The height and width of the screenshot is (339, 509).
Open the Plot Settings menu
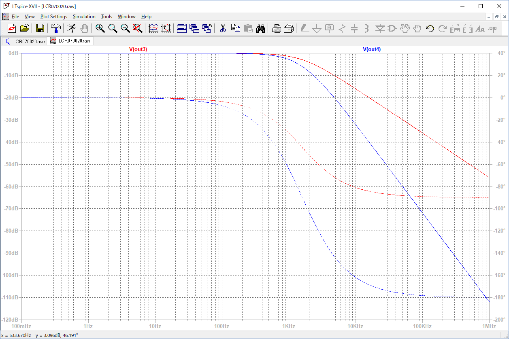click(53, 17)
